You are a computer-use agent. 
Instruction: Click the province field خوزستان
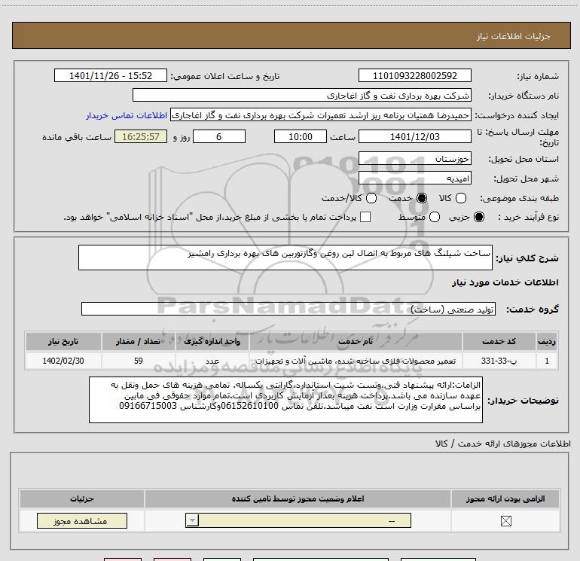click(x=414, y=159)
